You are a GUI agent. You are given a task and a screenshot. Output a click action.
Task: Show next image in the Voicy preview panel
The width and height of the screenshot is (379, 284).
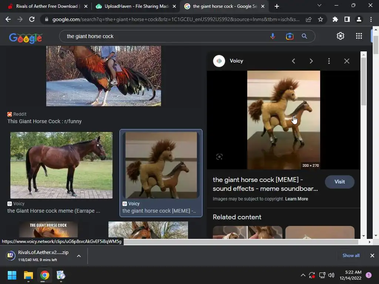coord(311,61)
